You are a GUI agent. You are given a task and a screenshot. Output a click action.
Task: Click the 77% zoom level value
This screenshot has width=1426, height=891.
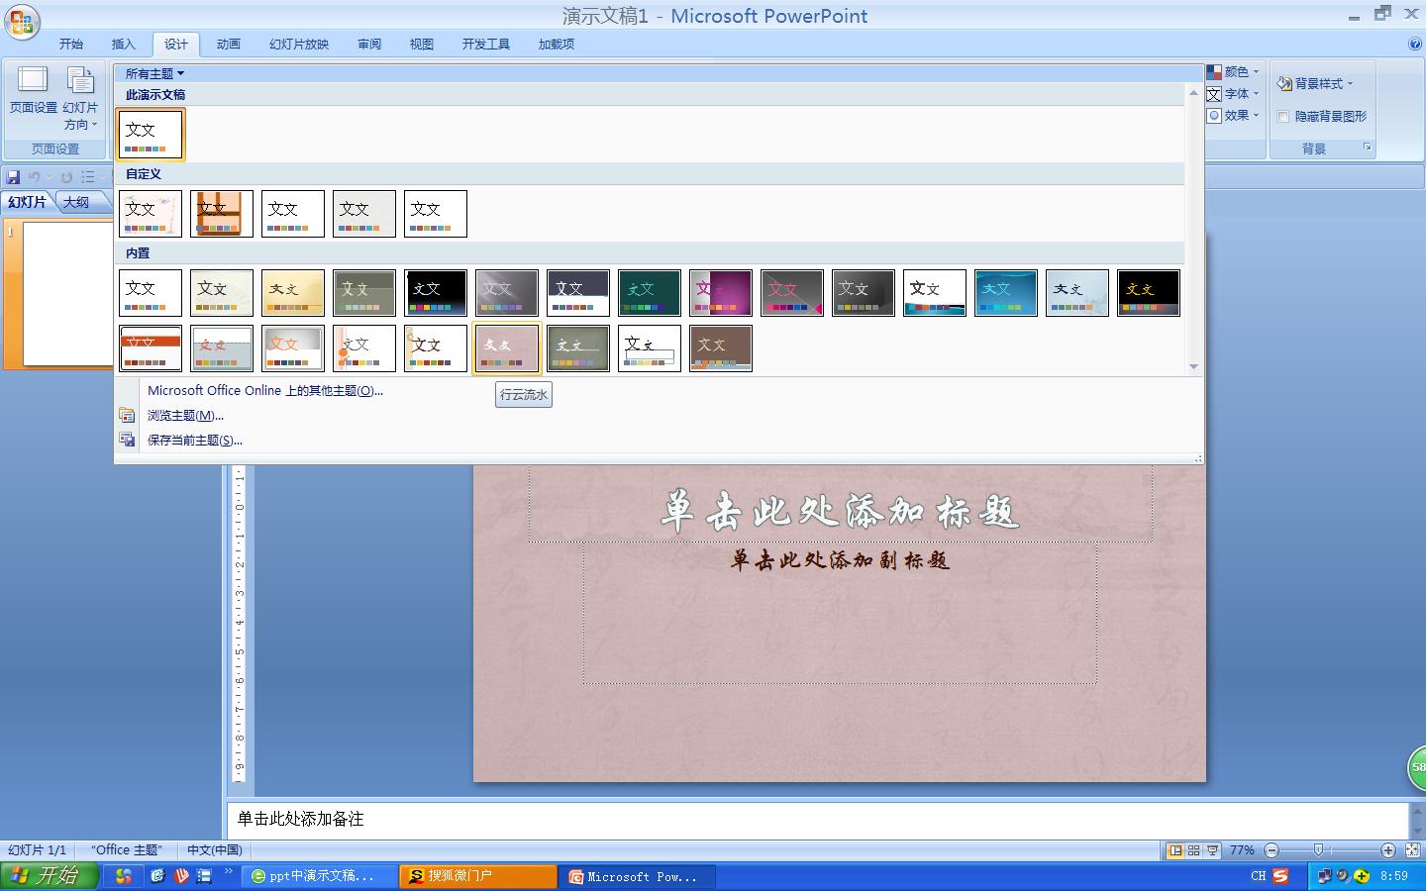click(1242, 850)
